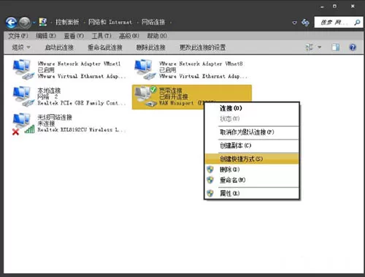365x277 pixels.
Task: Click 更改此连接的设置 toolbar button
Action: 202,48
